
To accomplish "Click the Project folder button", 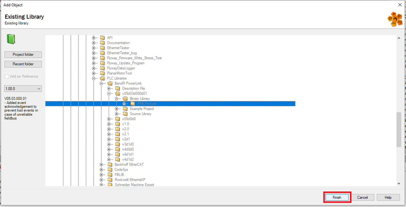I will click(x=23, y=55).
